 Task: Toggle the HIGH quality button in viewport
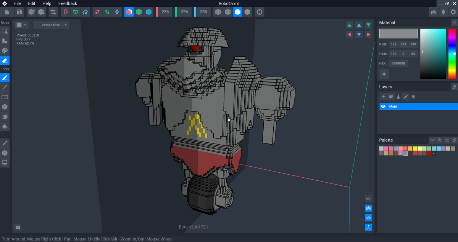pyautogui.click(x=368, y=199)
